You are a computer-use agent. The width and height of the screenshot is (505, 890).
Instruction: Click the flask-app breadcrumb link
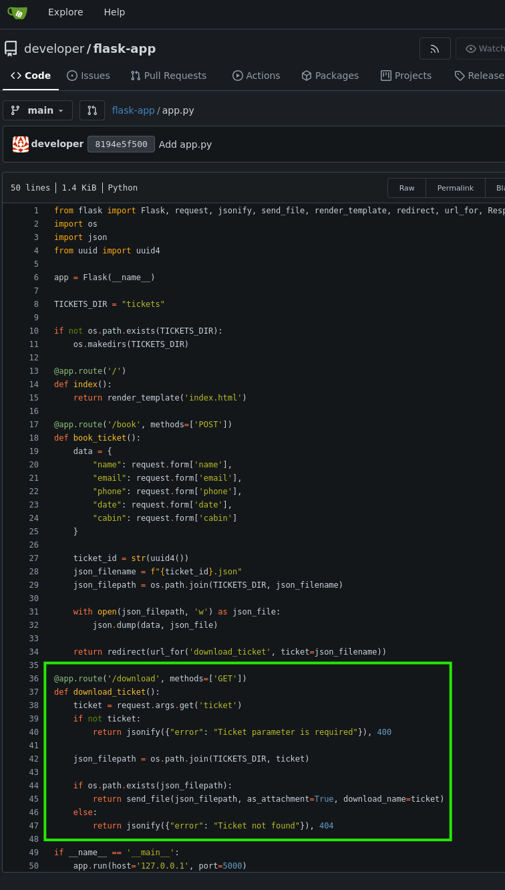click(133, 110)
